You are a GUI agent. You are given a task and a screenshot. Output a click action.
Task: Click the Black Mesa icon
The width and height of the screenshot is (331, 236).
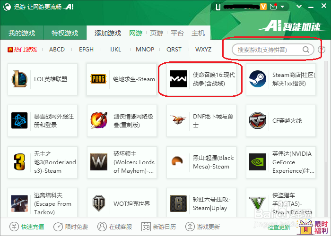pyautogui.click(x=178, y=161)
